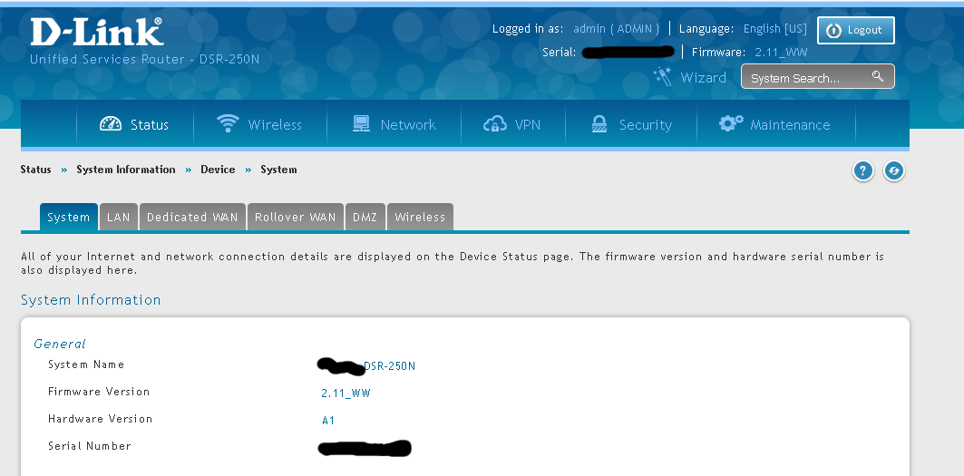Open the Wireless menu
This screenshot has width=964, height=476.
(x=260, y=124)
